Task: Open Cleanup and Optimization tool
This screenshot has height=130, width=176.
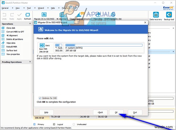Action: (80, 16)
